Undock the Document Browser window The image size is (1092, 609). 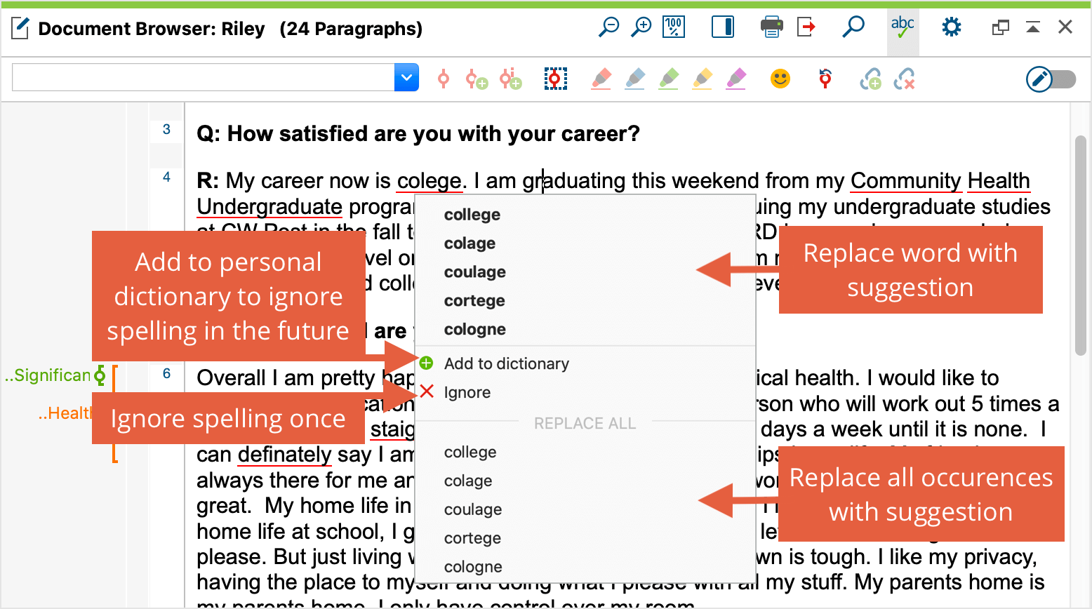click(1000, 27)
